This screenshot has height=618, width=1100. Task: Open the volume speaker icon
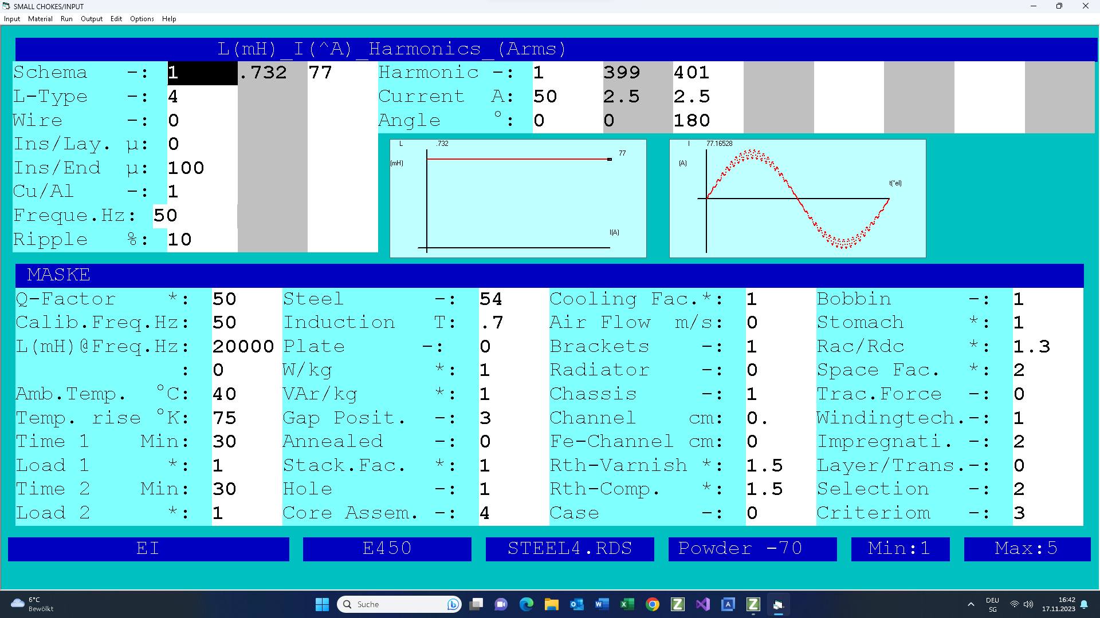(1028, 604)
